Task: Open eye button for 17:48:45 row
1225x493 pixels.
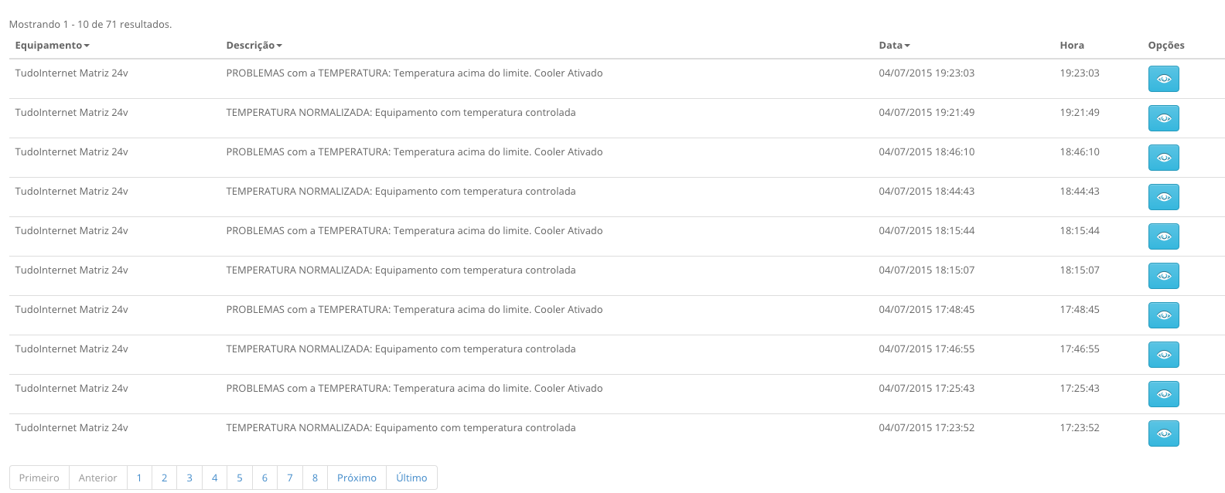Action: point(1163,315)
